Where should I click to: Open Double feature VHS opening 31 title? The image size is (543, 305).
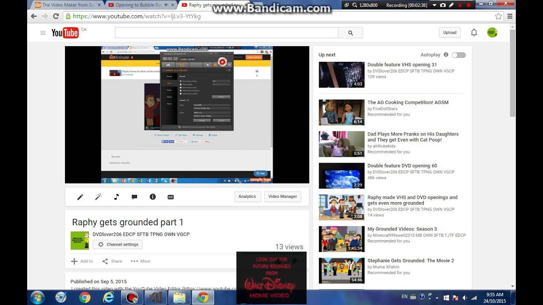tap(402, 65)
